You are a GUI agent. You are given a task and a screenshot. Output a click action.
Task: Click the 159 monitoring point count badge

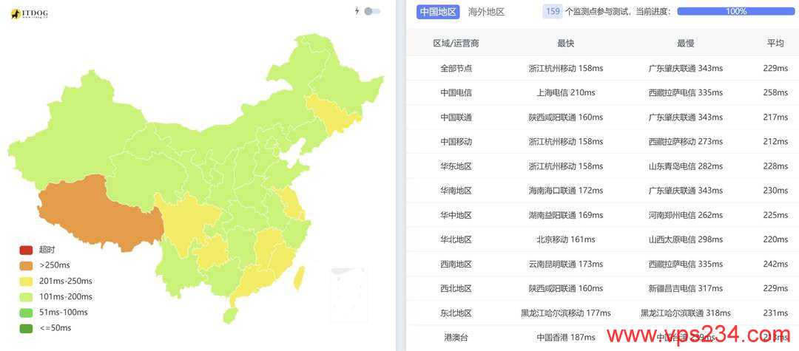pyautogui.click(x=553, y=11)
